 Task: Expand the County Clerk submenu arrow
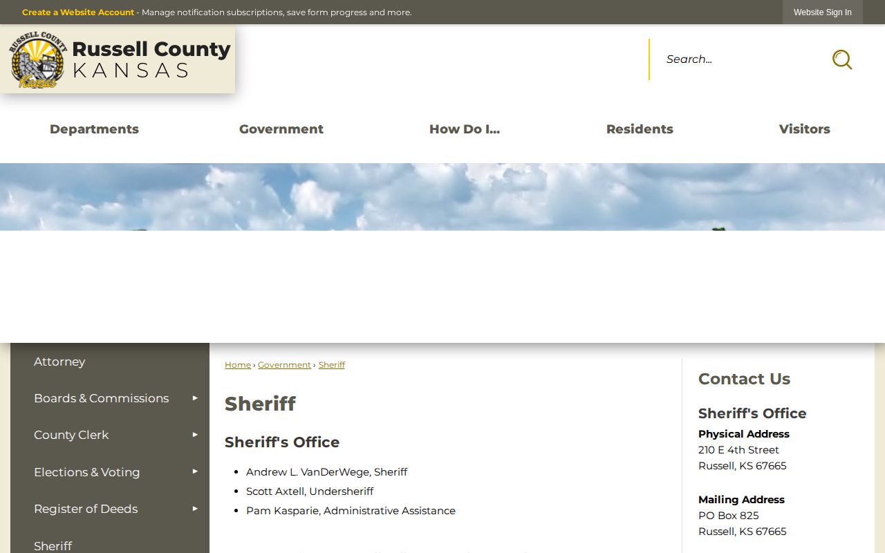(195, 435)
